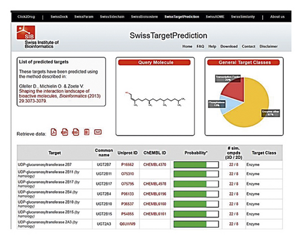The height and width of the screenshot is (241, 302).
Task: Open Uniprot entry P16662
Action: [127, 164]
